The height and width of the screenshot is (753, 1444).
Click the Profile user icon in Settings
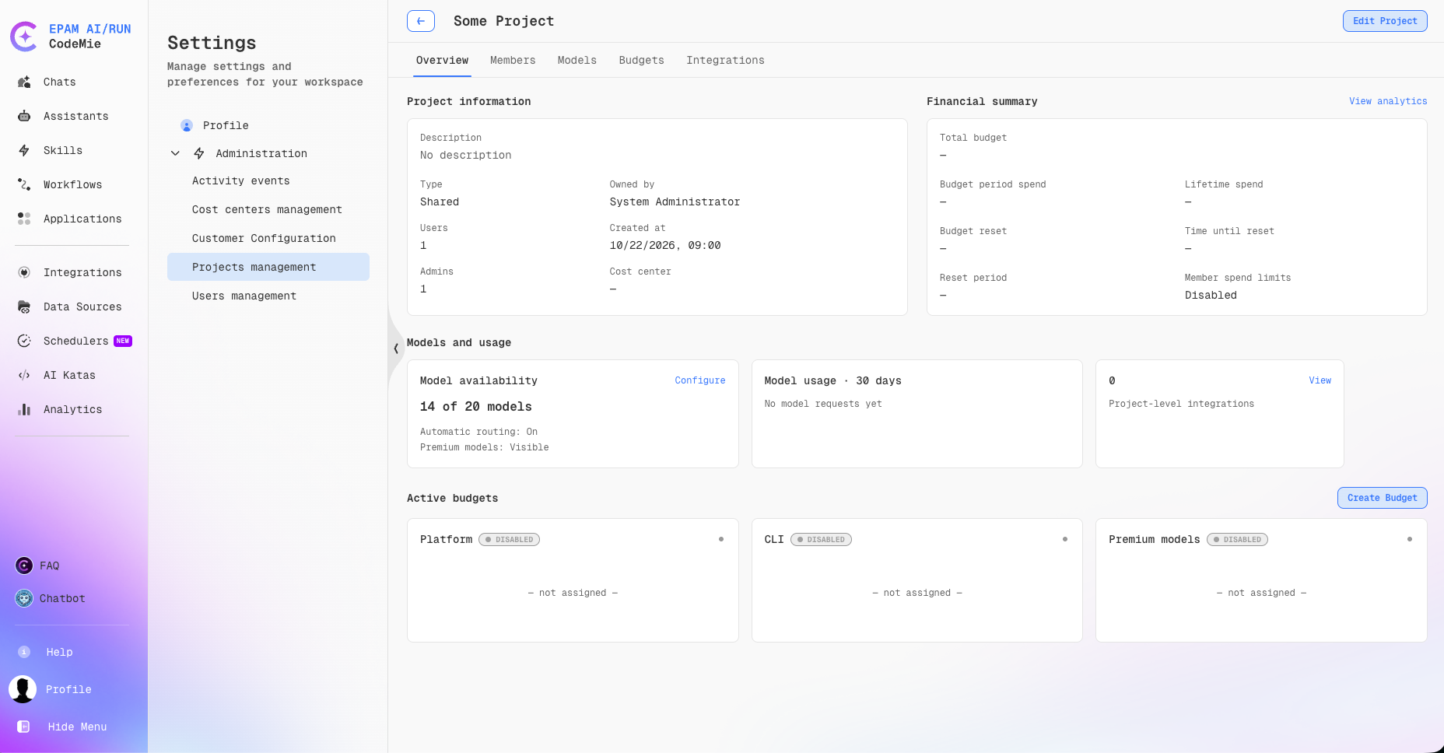[187, 125]
